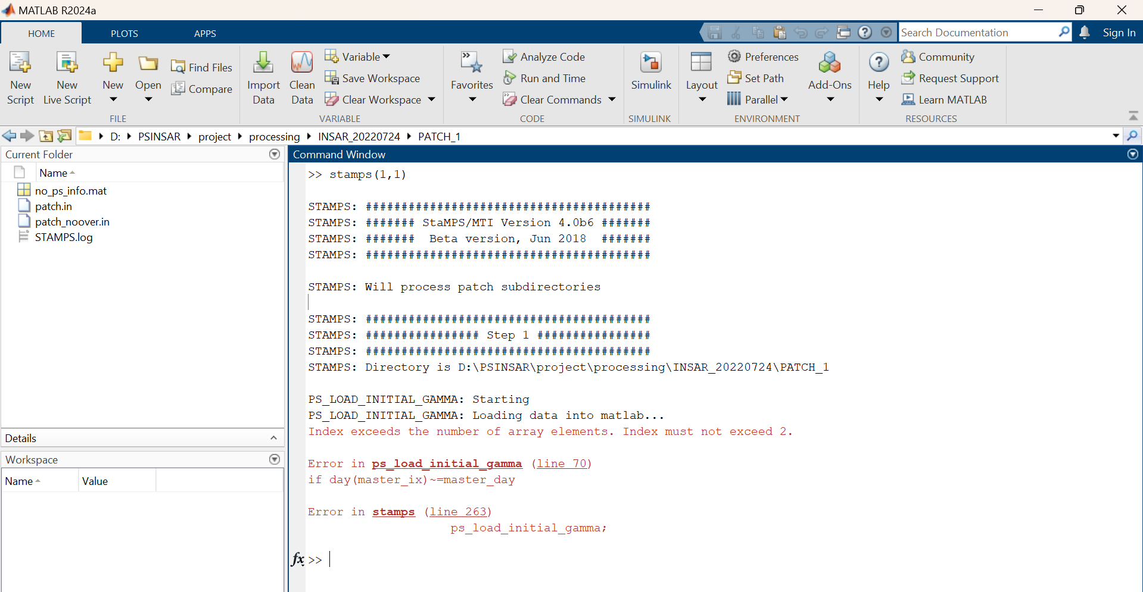Click the address bar search icon
Screen dimensions: 1143x592
[x=1132, y=136]
